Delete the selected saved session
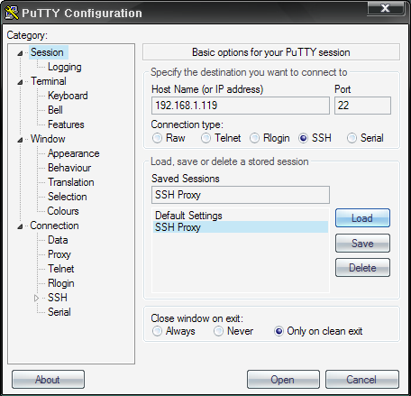The height and width of the screenshot is (396, 411). pyautogui.click(x=362, y=268)
